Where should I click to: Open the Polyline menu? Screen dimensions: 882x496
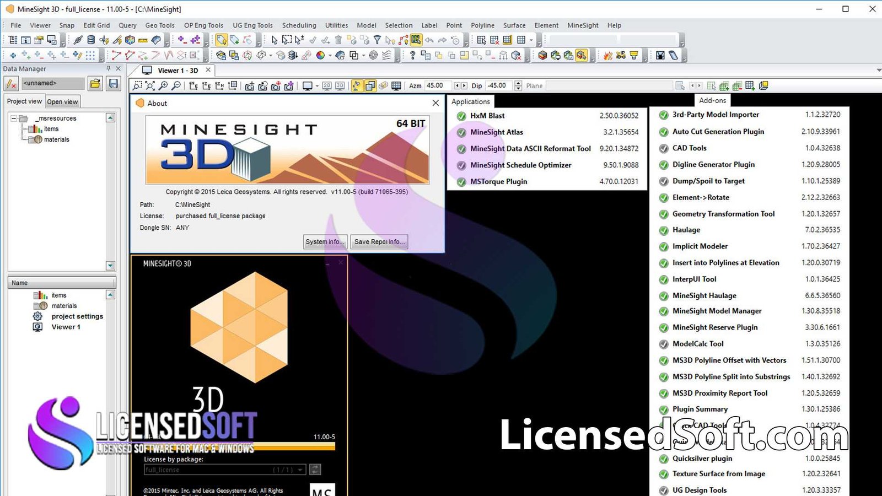482,25
